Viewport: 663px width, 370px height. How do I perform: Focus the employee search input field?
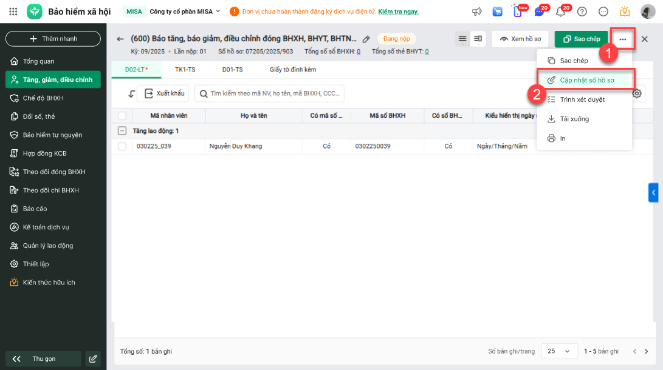click(x=269, y=93)
